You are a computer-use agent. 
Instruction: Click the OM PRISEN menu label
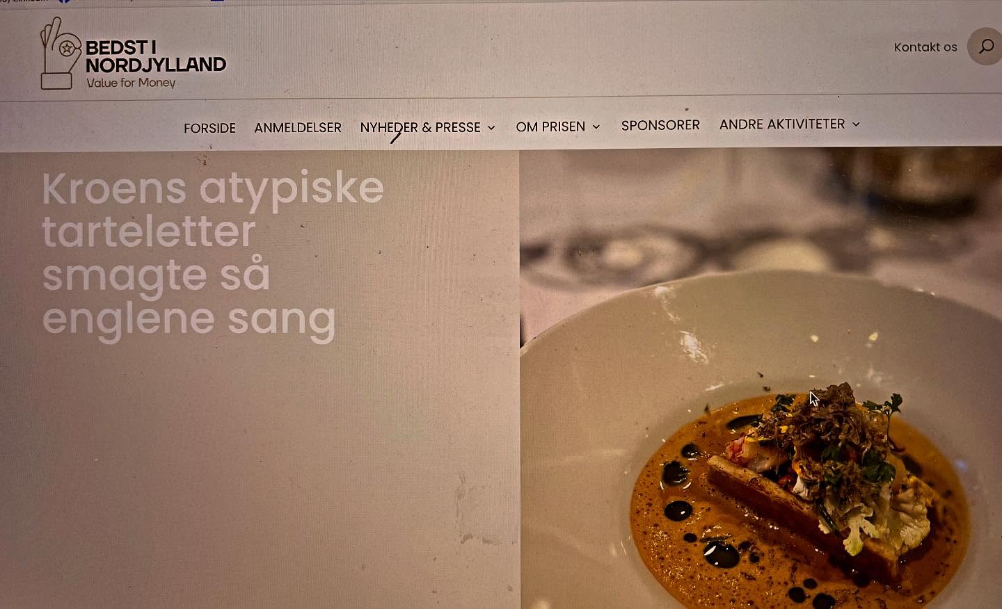click(550, 127)
